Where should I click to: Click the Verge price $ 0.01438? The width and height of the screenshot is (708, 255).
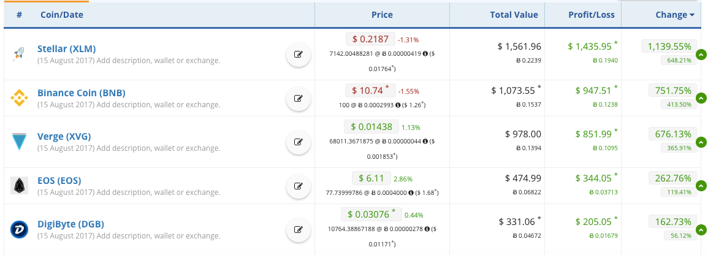click(371, 127)
